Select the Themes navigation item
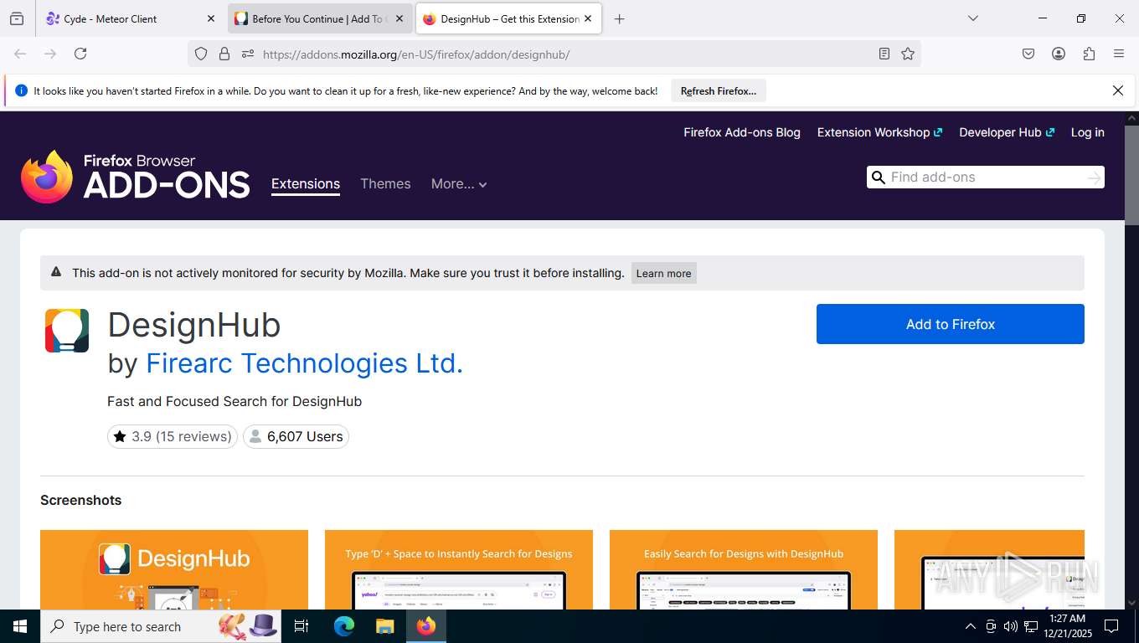 (x=385, y=184)
